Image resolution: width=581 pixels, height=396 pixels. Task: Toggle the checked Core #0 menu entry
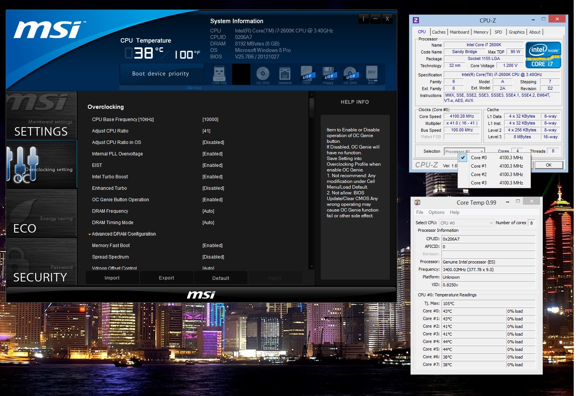coord(494,158)
